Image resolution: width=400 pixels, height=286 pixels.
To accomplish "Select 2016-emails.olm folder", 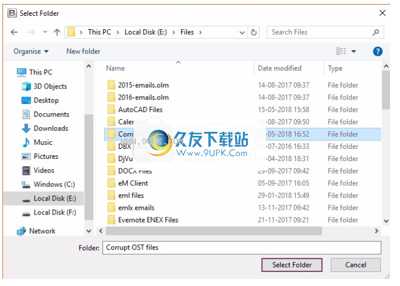I will click(x=143, y=97).
